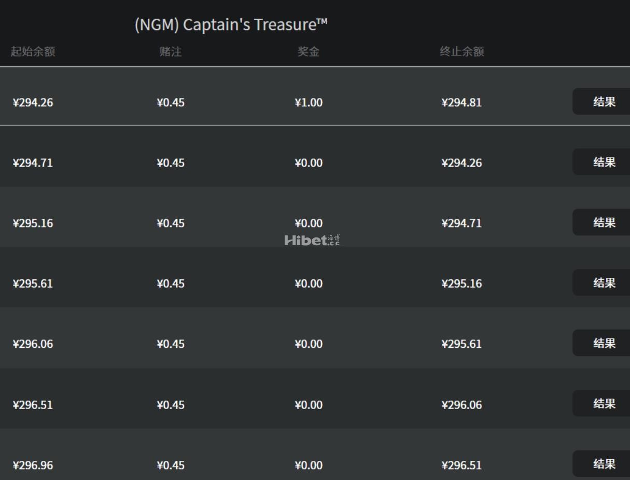The width and height of the screenshot is (630, 480).
Task: Click 结果 button for ¥294.81 ending balance row
Action: tap(604, 102)
